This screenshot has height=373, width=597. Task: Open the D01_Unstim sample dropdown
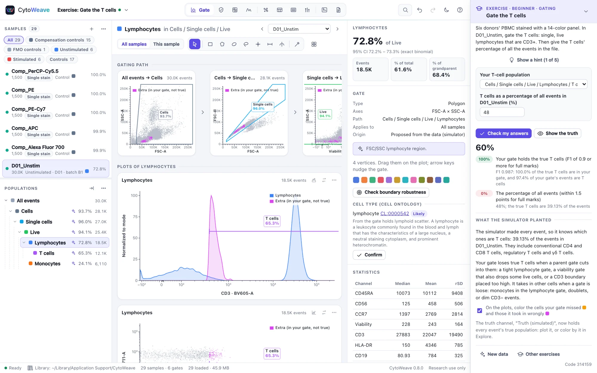click(x=299, y=29)
